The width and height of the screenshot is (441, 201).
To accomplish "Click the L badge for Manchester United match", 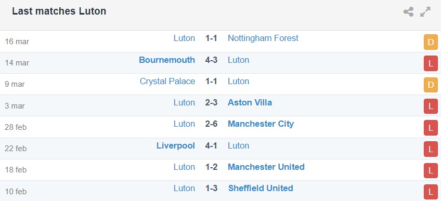I will [x=431, y=170].
